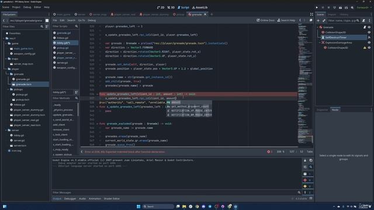Open Movie Maker mode icon

[x=352, y=8]
